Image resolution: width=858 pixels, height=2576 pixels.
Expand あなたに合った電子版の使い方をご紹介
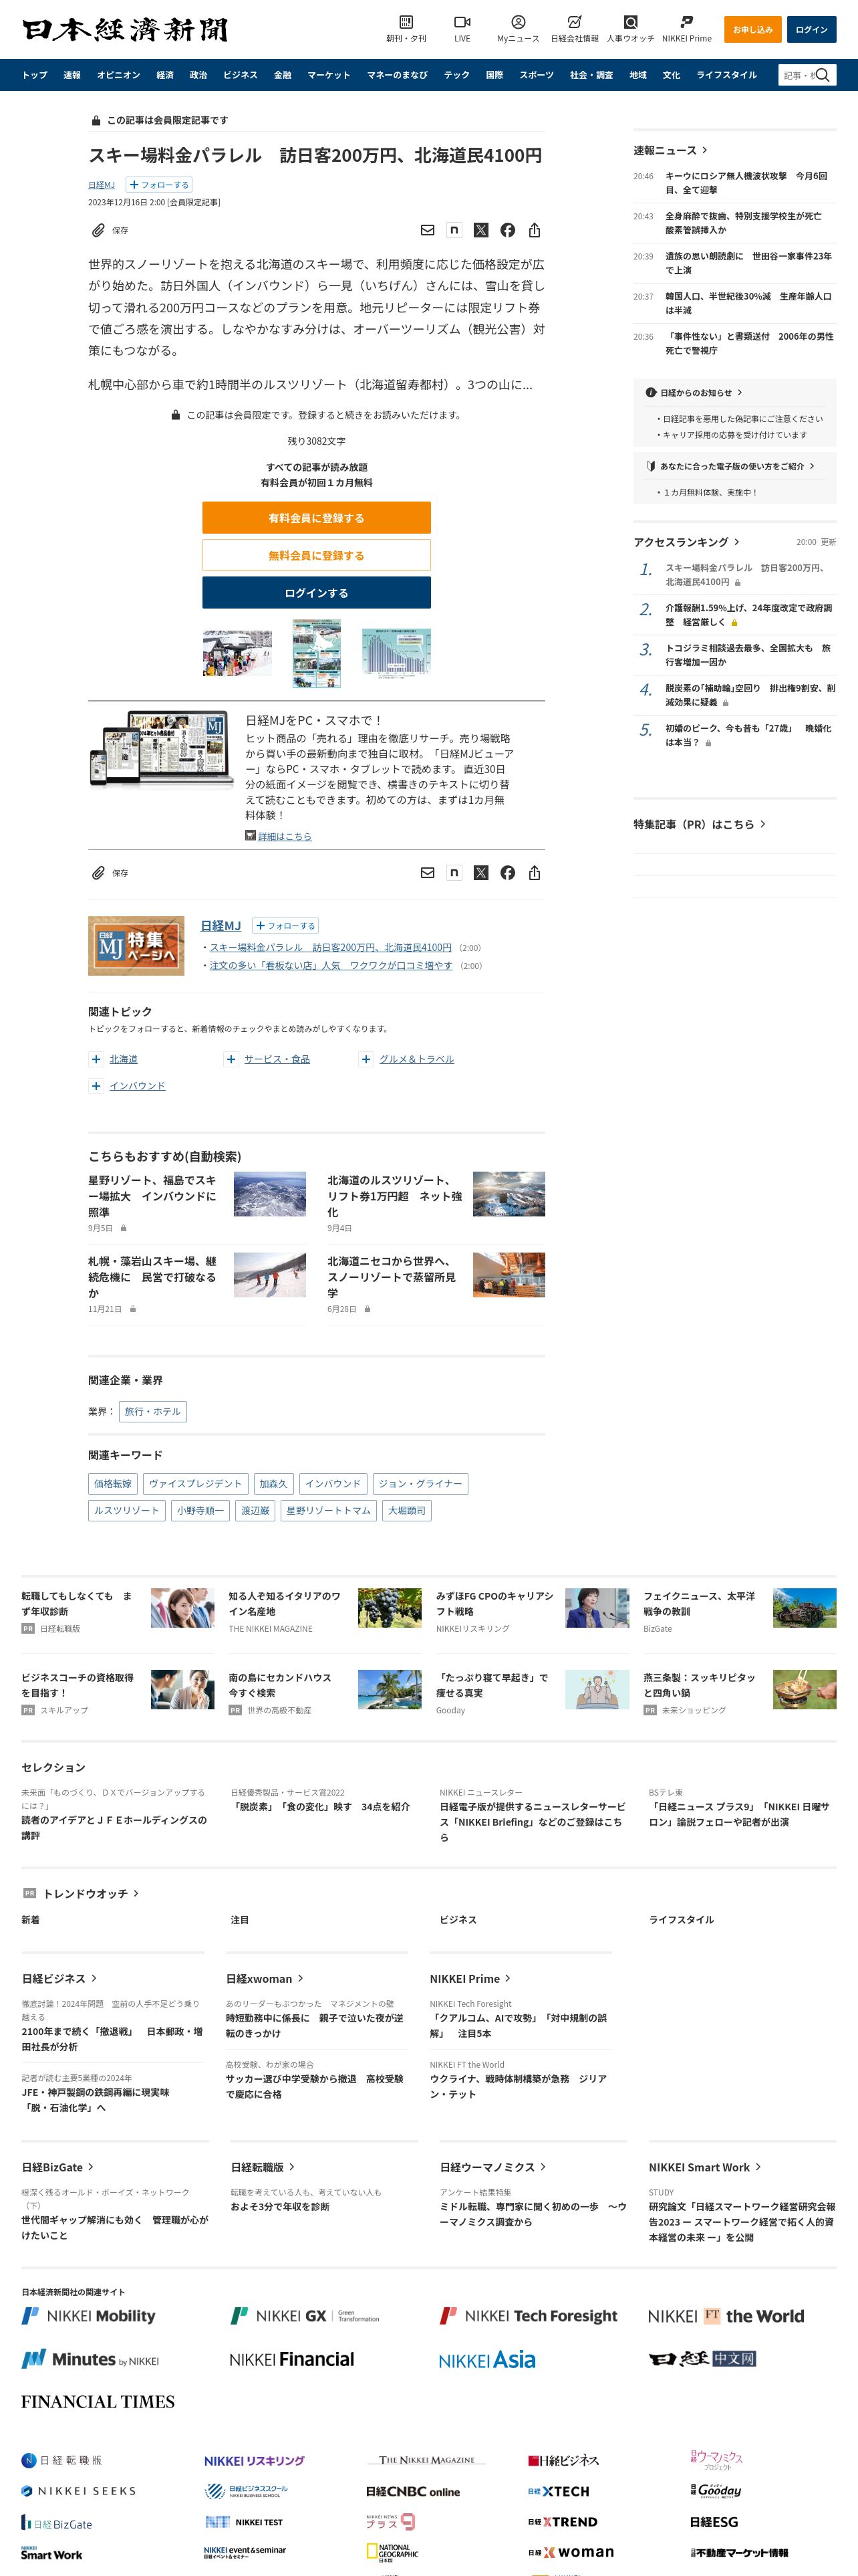812,466
